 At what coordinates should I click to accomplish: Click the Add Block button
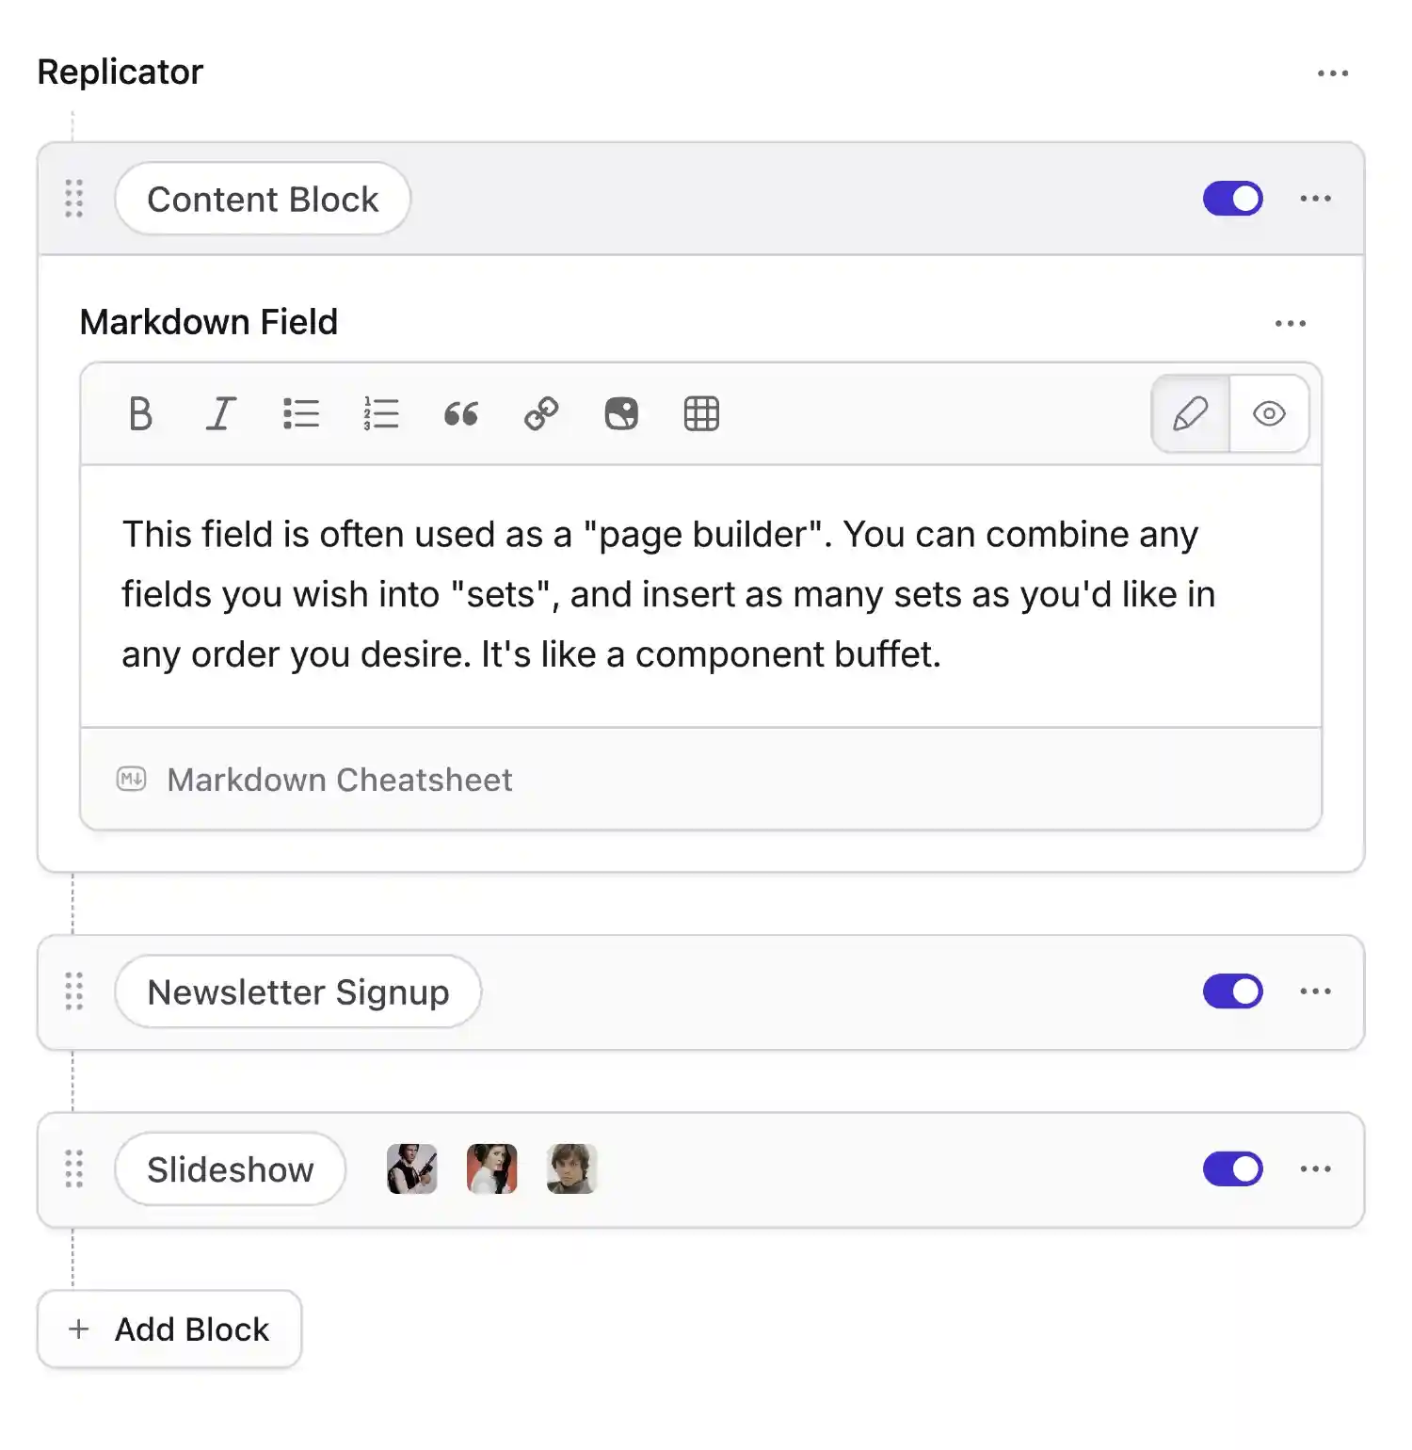point(169,1329)
